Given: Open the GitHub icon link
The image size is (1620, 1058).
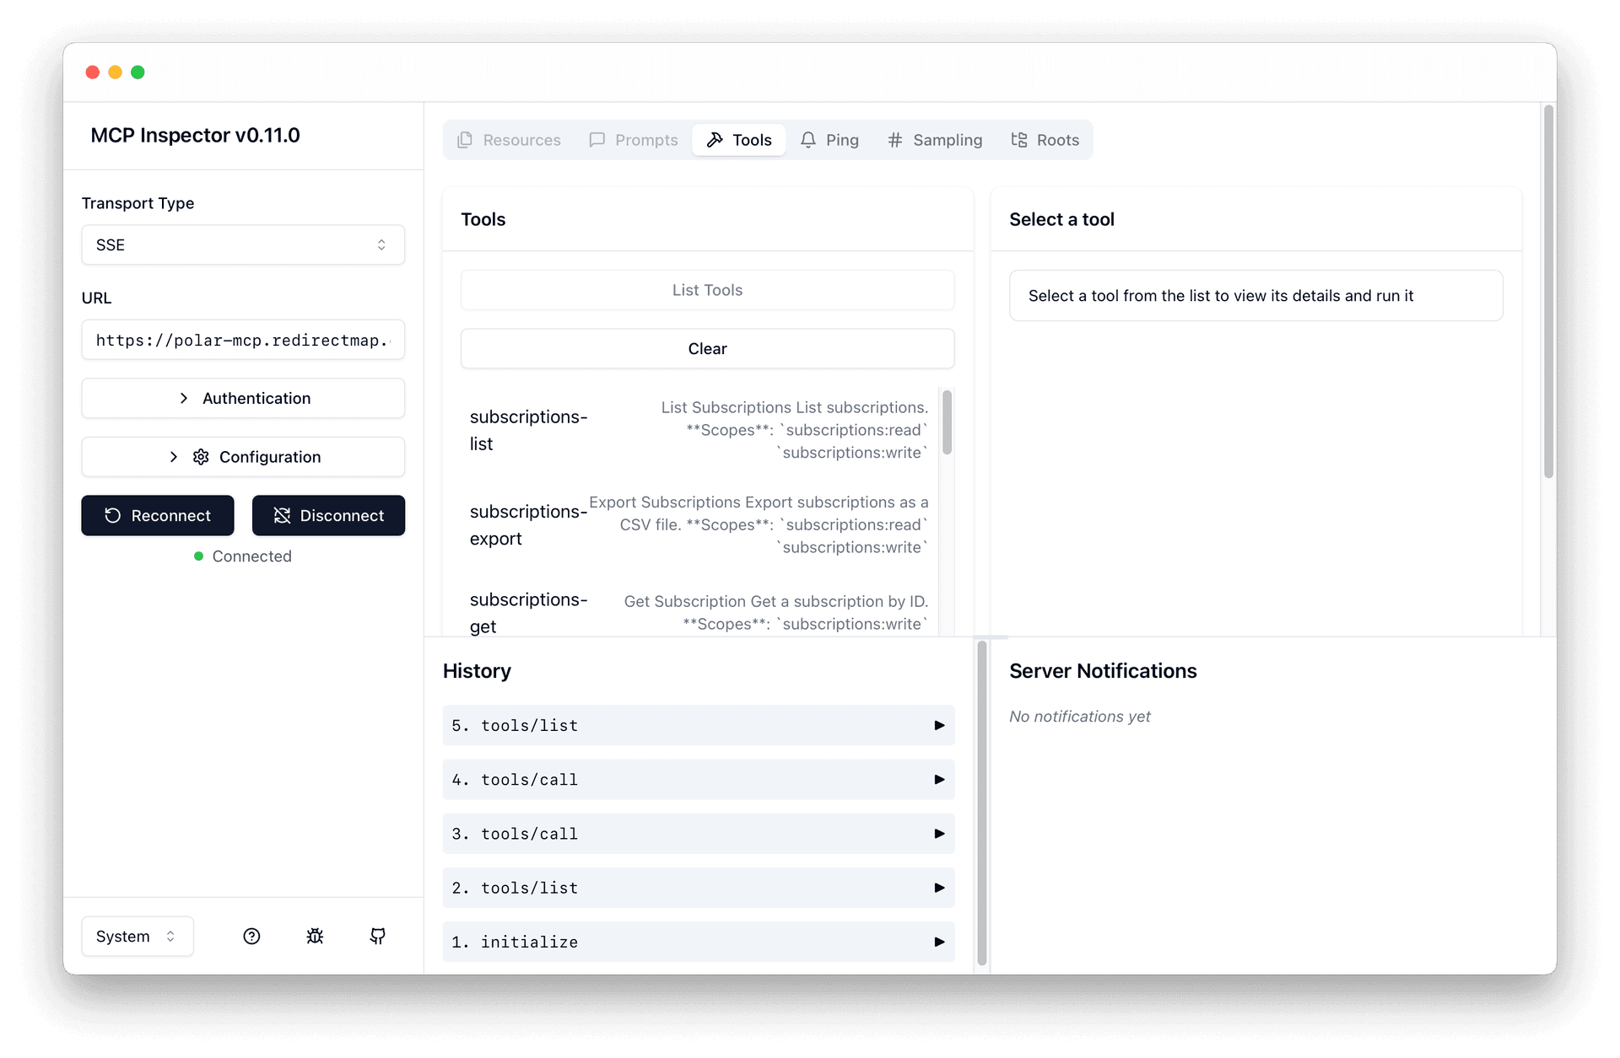Looking at the screenshot, I should pos(378,936).
